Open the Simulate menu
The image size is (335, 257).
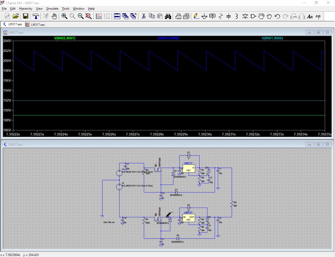coord(52,9)
